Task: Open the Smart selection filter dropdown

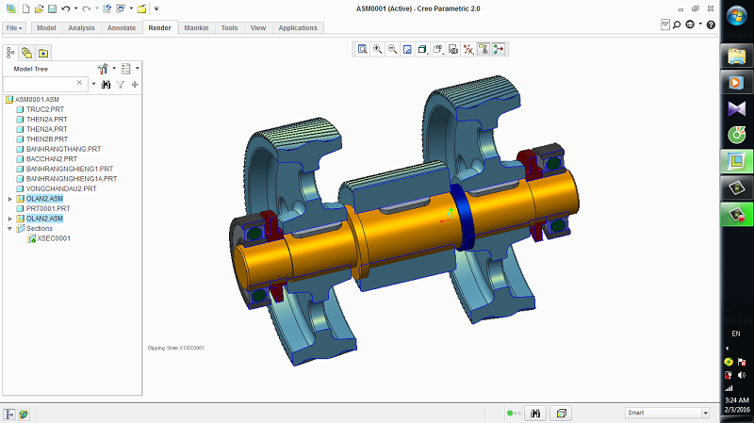Action: click(x=704, y=413)
